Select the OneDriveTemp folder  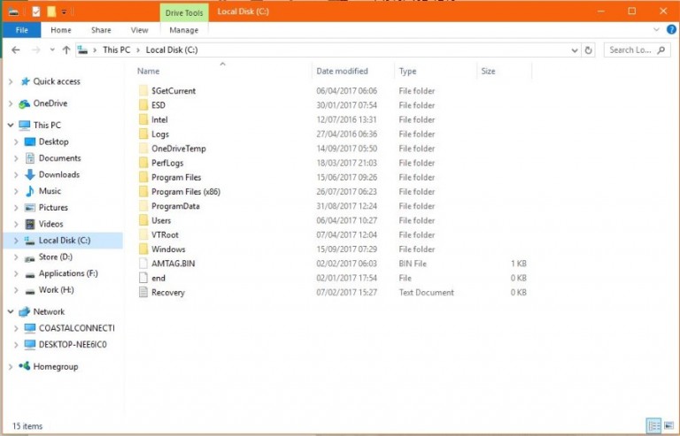click(x=178, y=149)
